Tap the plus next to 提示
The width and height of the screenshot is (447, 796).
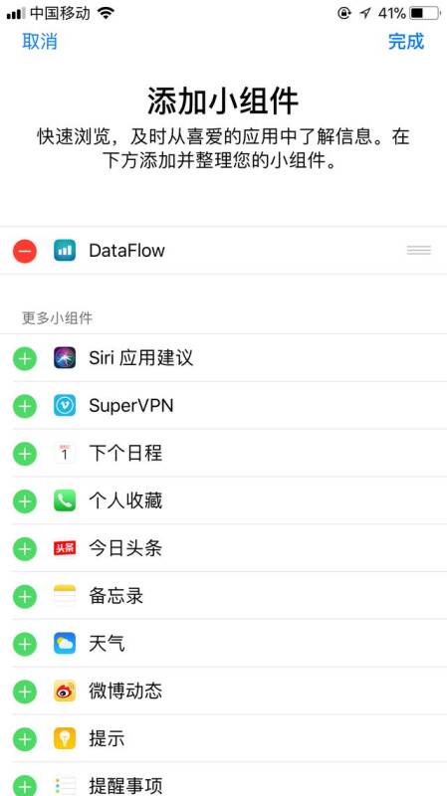[25, 739]
